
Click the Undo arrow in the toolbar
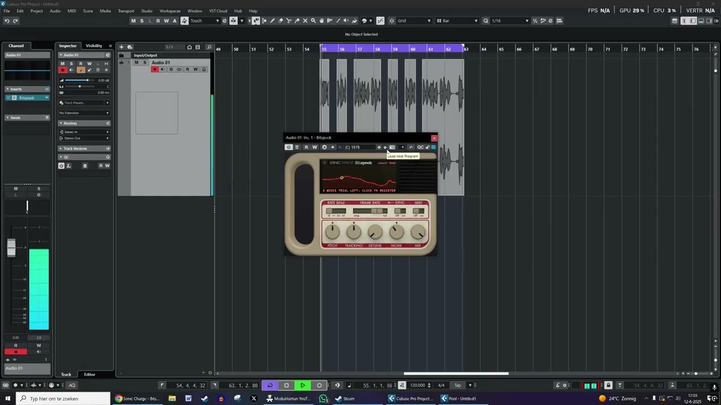click(x=7, y=21)
